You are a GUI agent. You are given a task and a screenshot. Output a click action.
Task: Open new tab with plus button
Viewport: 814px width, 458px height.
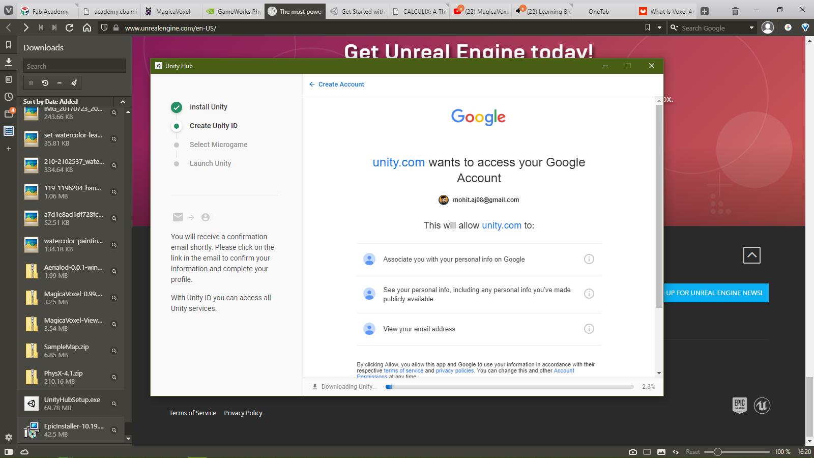(705, 11)
